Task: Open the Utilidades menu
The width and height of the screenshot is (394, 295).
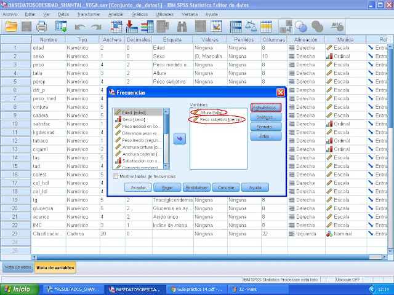Action: pyautogui.click(x=164, y=14)
